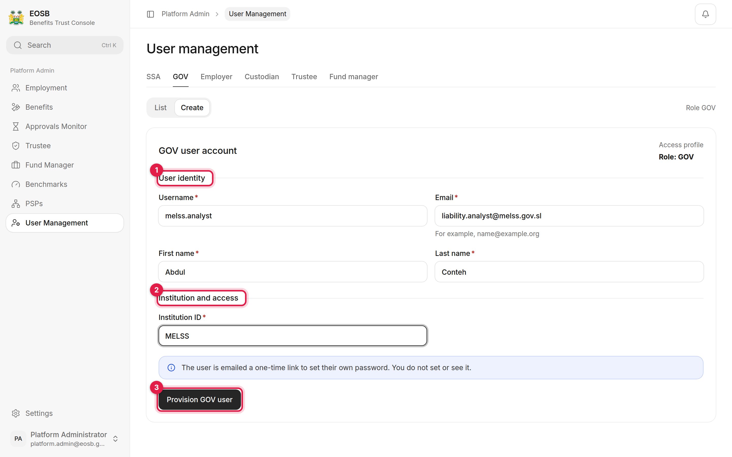This screenshot has height=457, width=732.
Task: Click the 'Ctrl K' shortcut hint
Action: pyautogui.click(x=109, y=45)
